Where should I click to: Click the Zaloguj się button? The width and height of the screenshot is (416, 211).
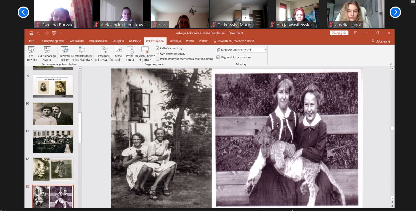click(339, 33)
